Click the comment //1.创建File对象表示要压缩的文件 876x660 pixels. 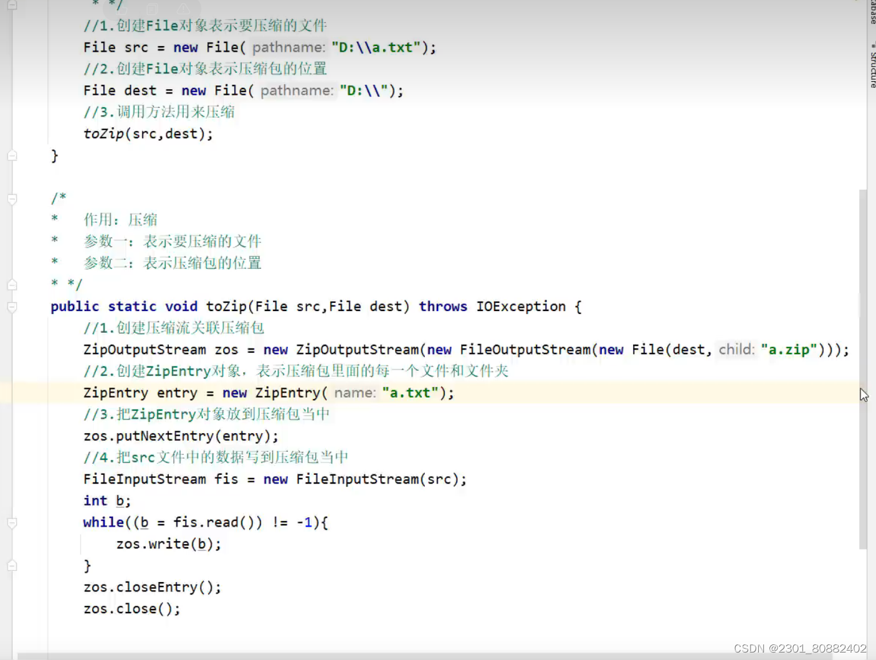(x=205, y=26)
